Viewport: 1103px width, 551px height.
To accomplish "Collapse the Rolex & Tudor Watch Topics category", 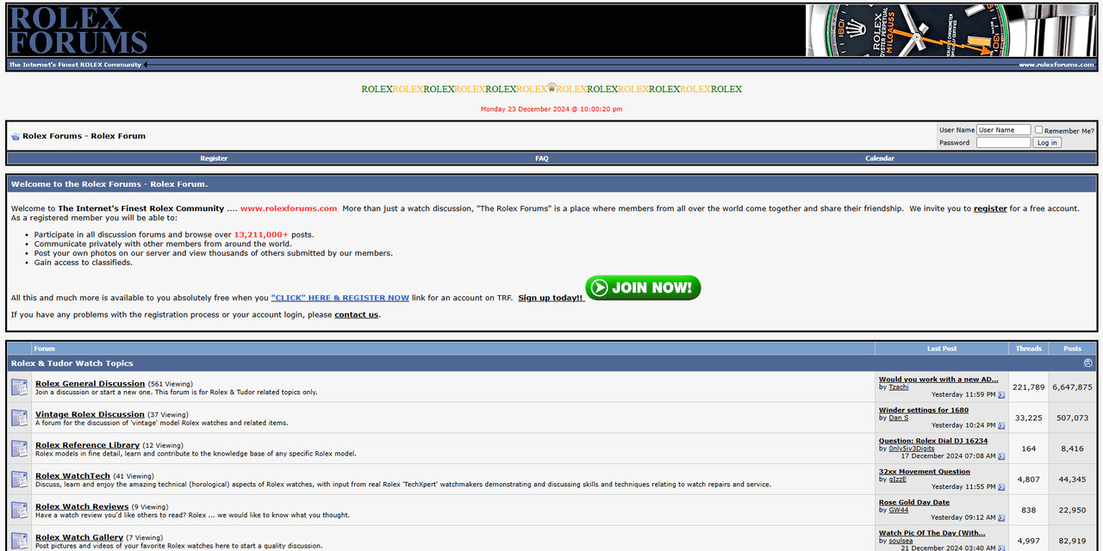I will tap(1088, 363).
